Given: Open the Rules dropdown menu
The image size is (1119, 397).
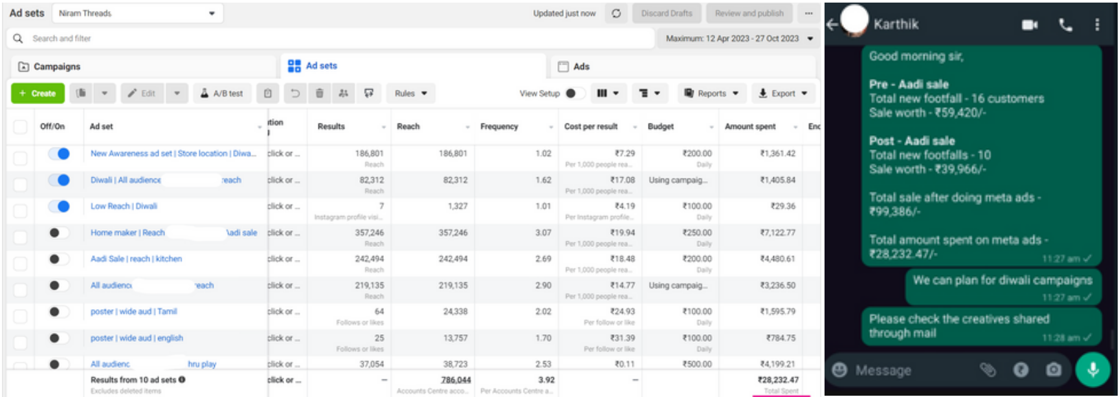Looking at the screenshot, I should (x=411, y=93).
